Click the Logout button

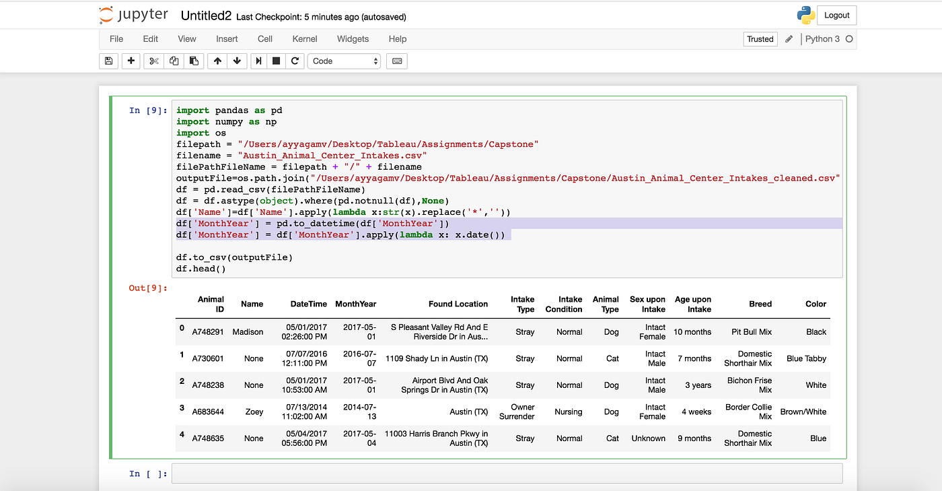tap(836, 14)
